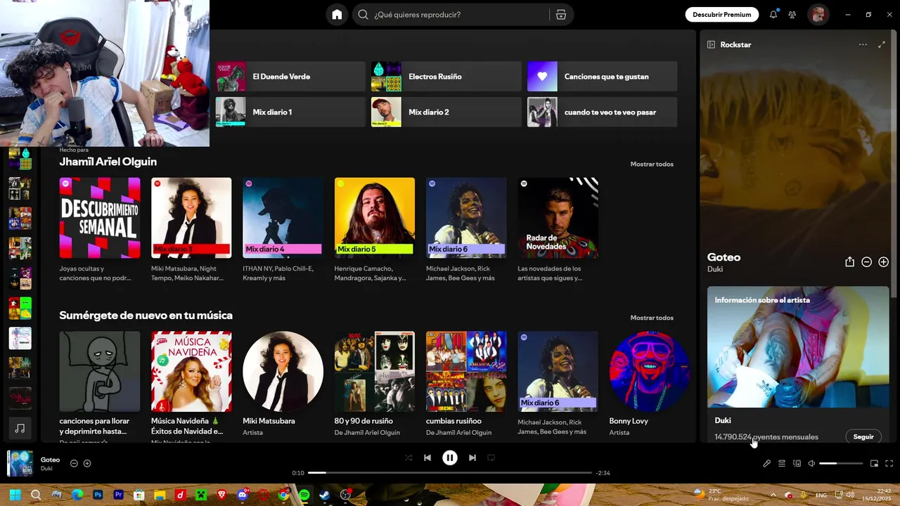Open the Electros Rusiño shortcut

point(446,77)
